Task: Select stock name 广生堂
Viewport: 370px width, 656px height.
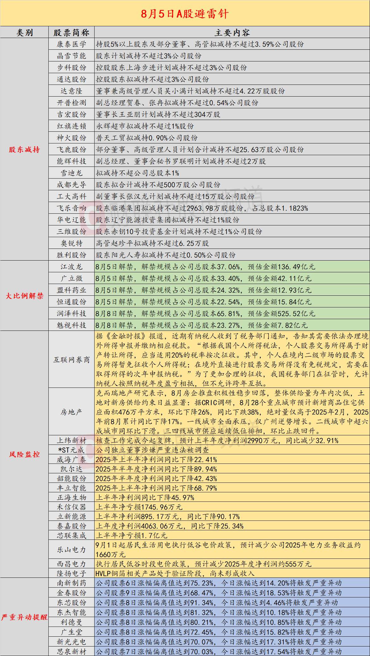Action: (x=71, y=632)
